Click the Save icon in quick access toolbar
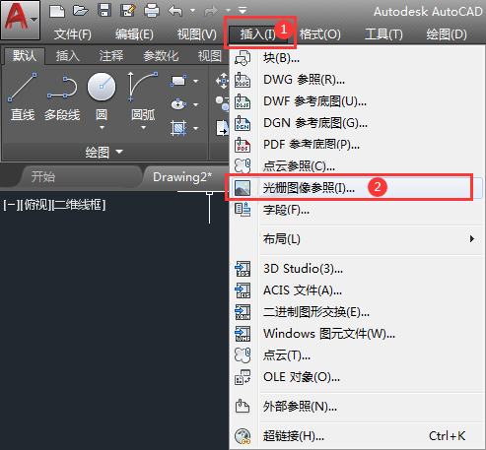Screen dimensions: 486x450 [x=104, y=11]
